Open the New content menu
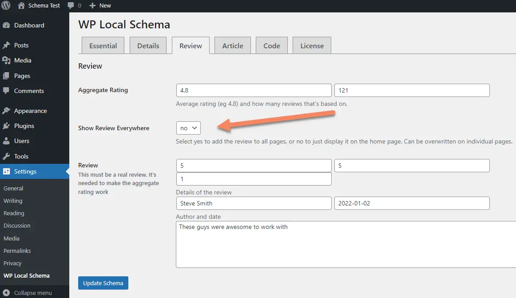The image size is (516, 298). point(99,6)
